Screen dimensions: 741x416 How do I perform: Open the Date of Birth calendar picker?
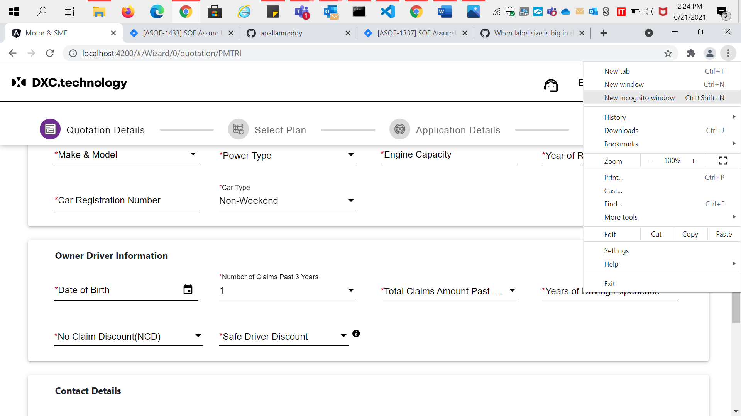[x=188, y=289]
